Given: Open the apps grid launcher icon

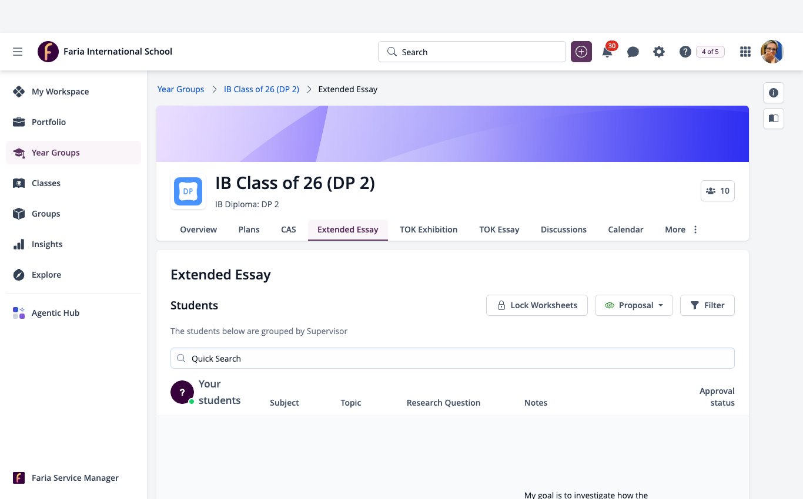Looking at the screenshot, I should tap(745, 52).
